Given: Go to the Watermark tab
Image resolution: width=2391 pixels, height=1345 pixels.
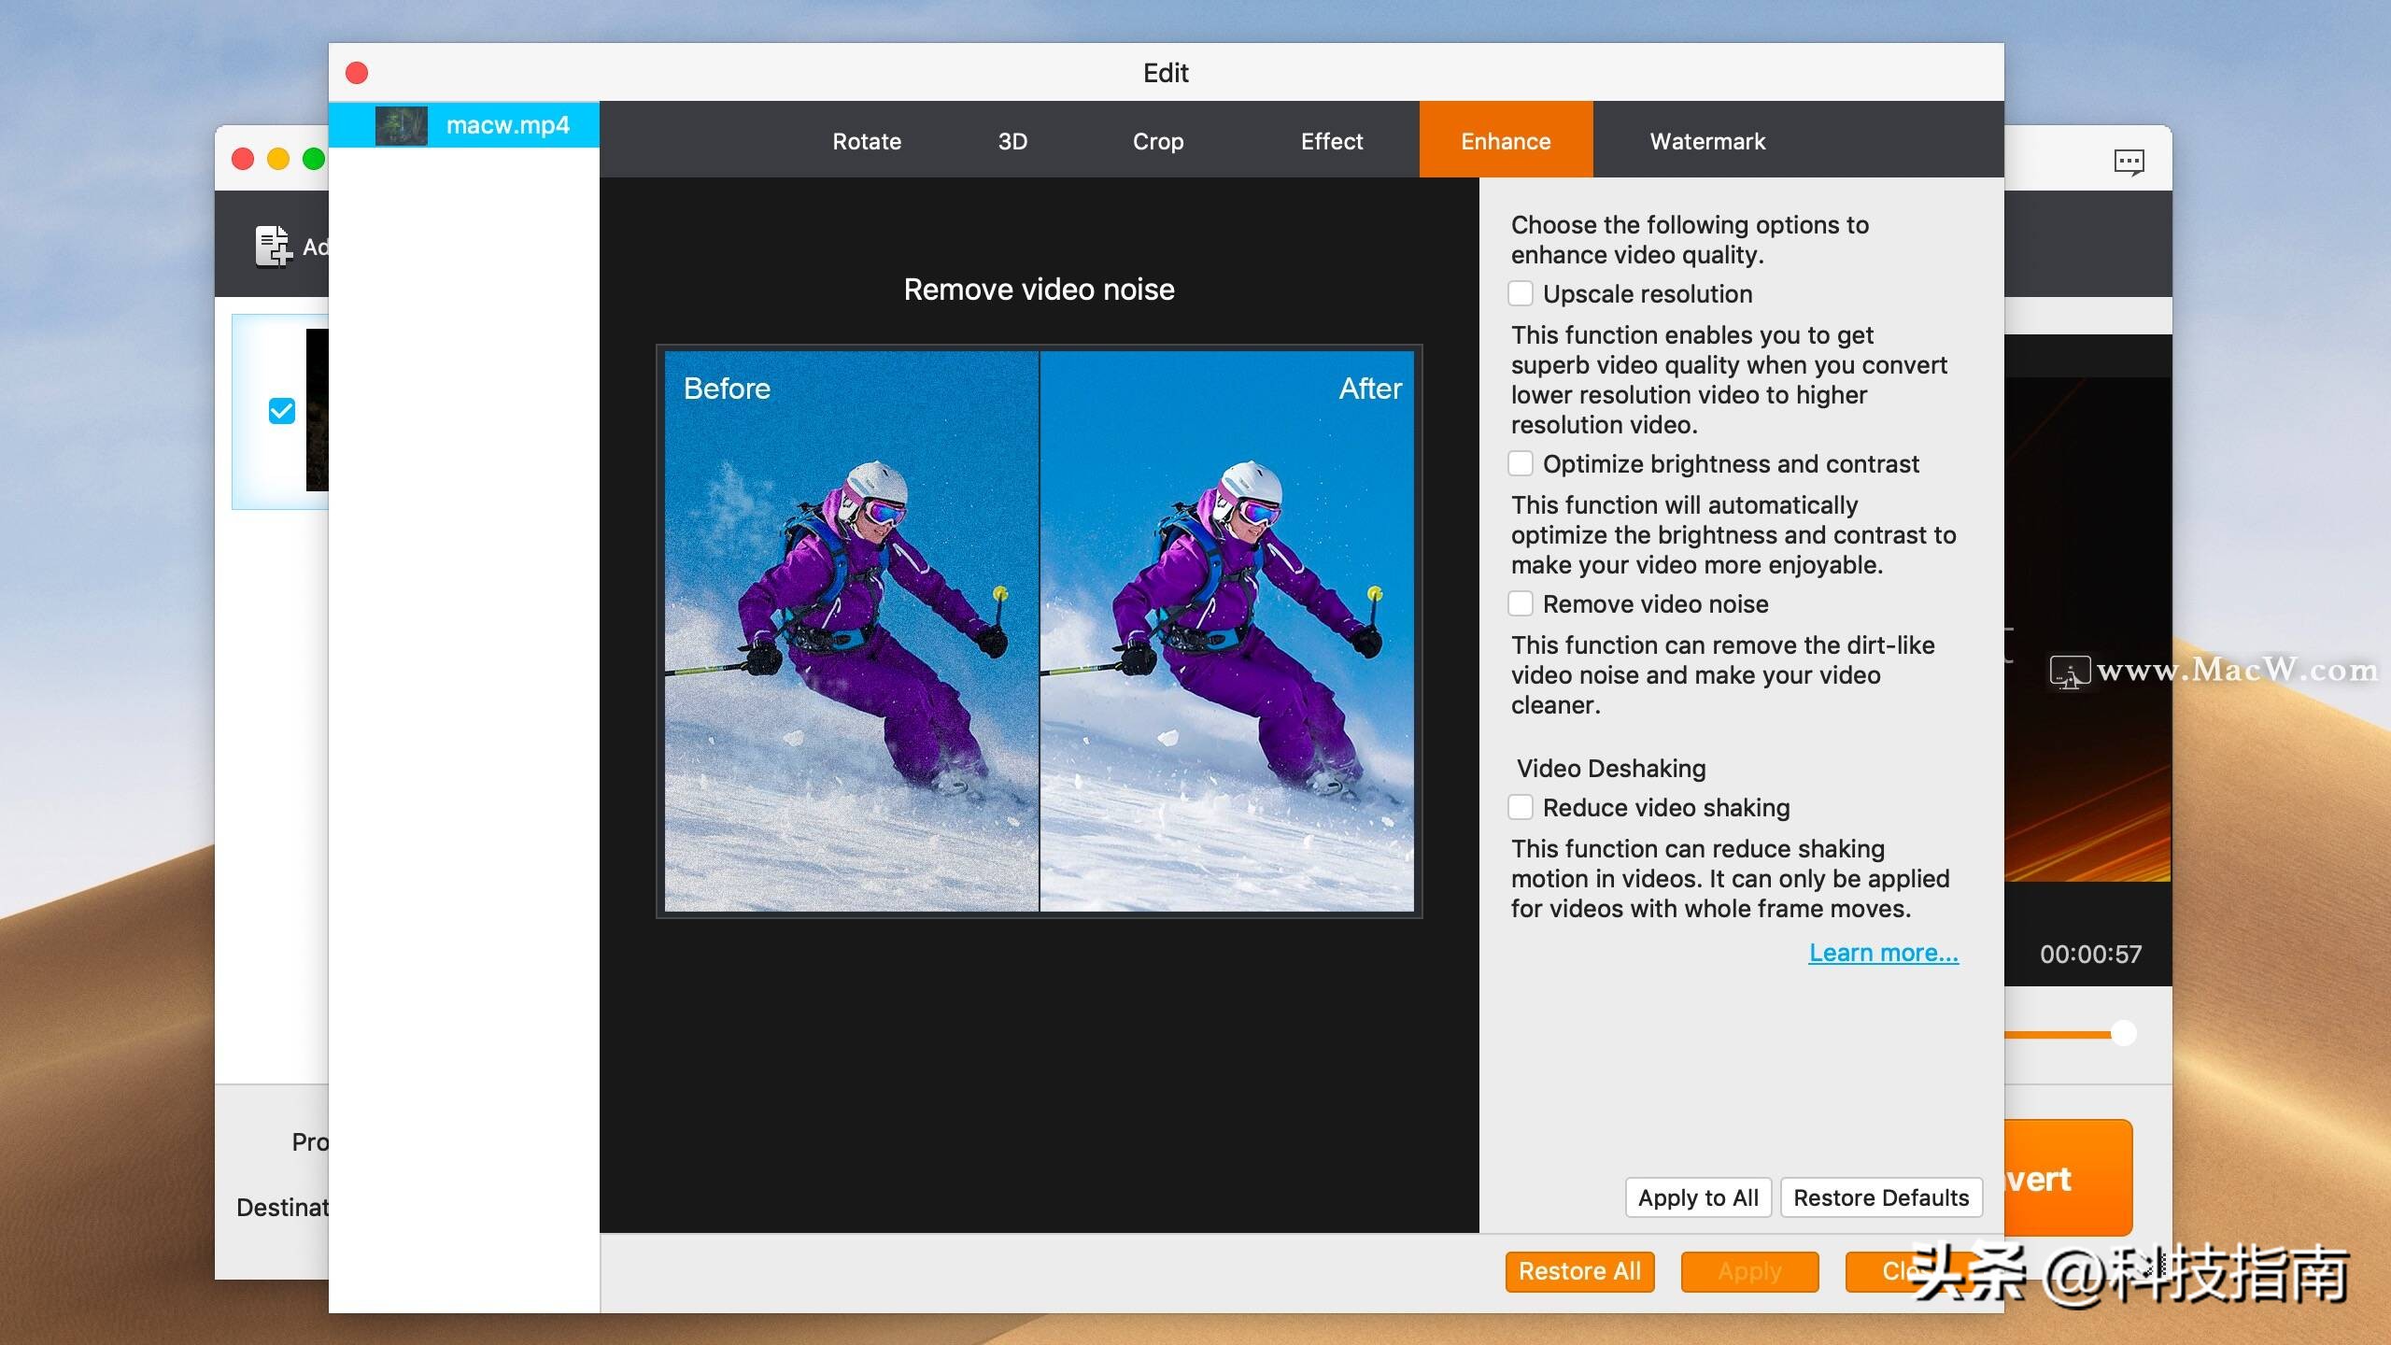Looking at the screenshot, I should (x=1707, y=141).
